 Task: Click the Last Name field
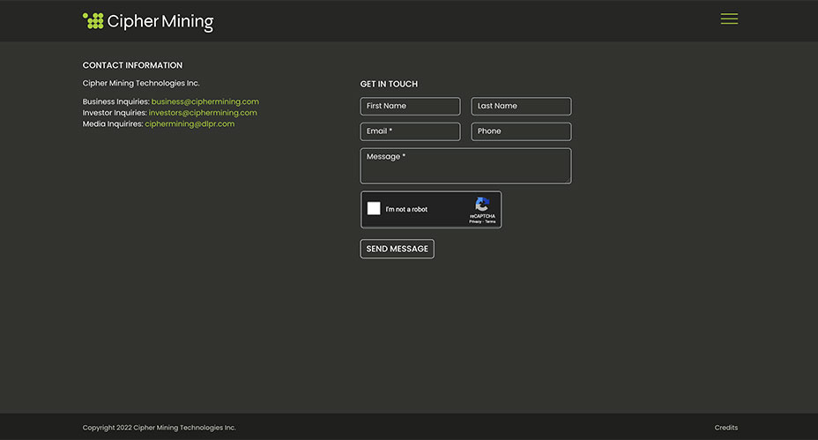[521, 106]
